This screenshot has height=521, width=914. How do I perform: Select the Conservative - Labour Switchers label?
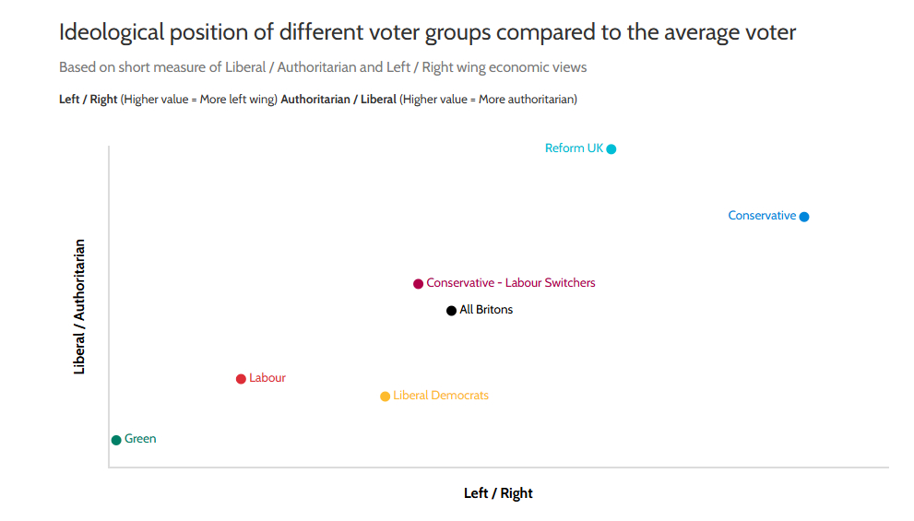[x=511, y=283]
